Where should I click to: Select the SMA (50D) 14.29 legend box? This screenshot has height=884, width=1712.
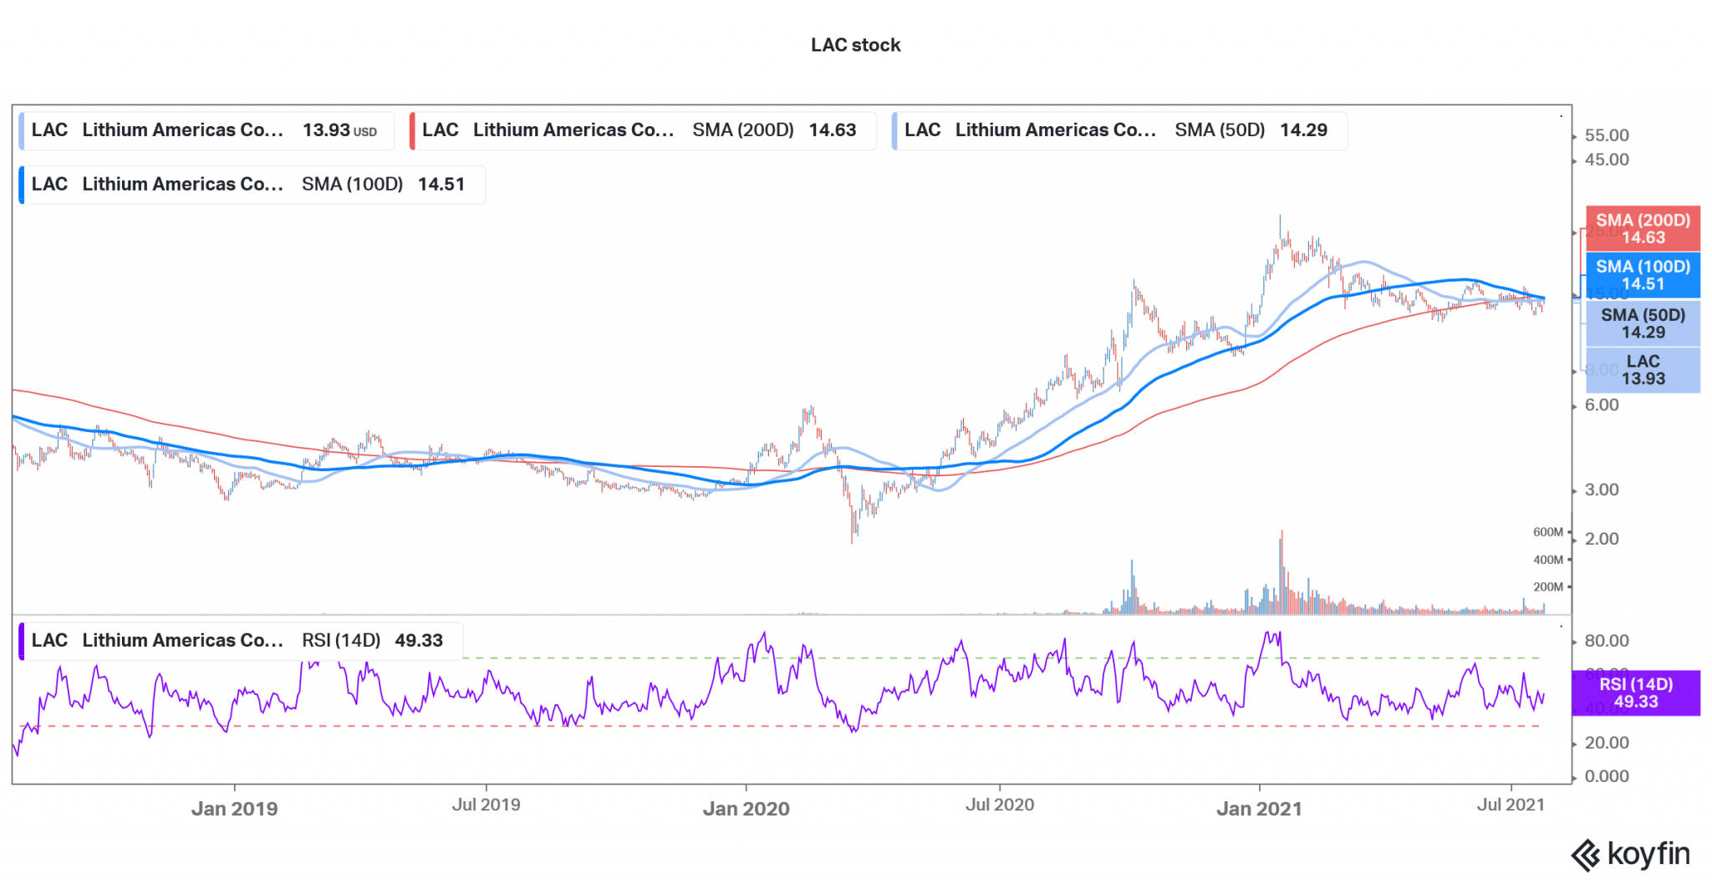click(x=1119, y=130)
